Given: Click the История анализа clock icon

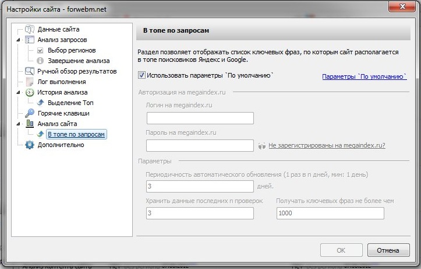Looking at the screenshot, I should click(29, 92).
